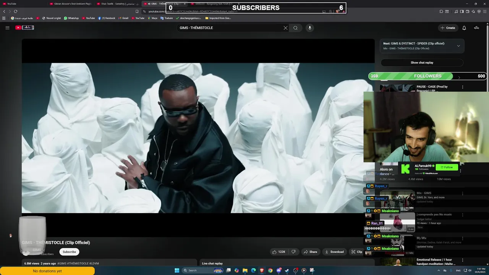Open the YouTube account avatar menu
Viewport: 489px width, 275px height.
point(476,28)
